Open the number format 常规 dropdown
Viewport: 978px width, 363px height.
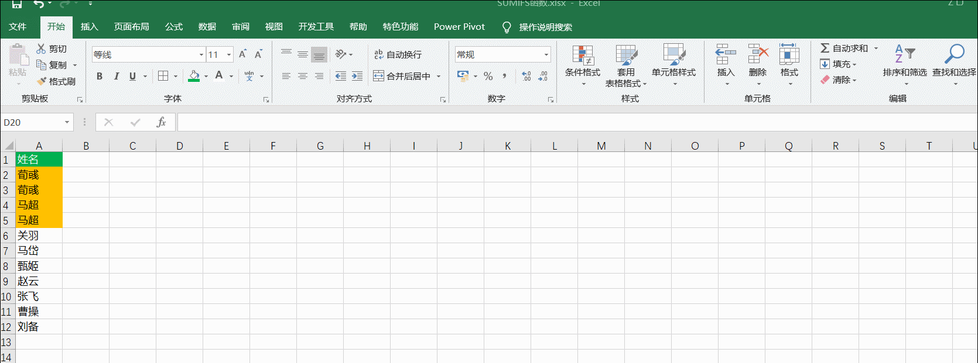coord(546,54)
